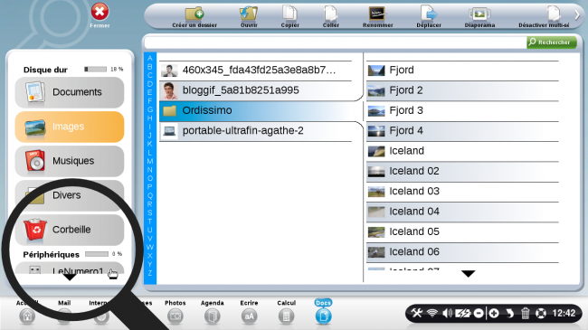Expand sidebar list with down arrow
Screen dimensions: 588x330
coord(70,278)
